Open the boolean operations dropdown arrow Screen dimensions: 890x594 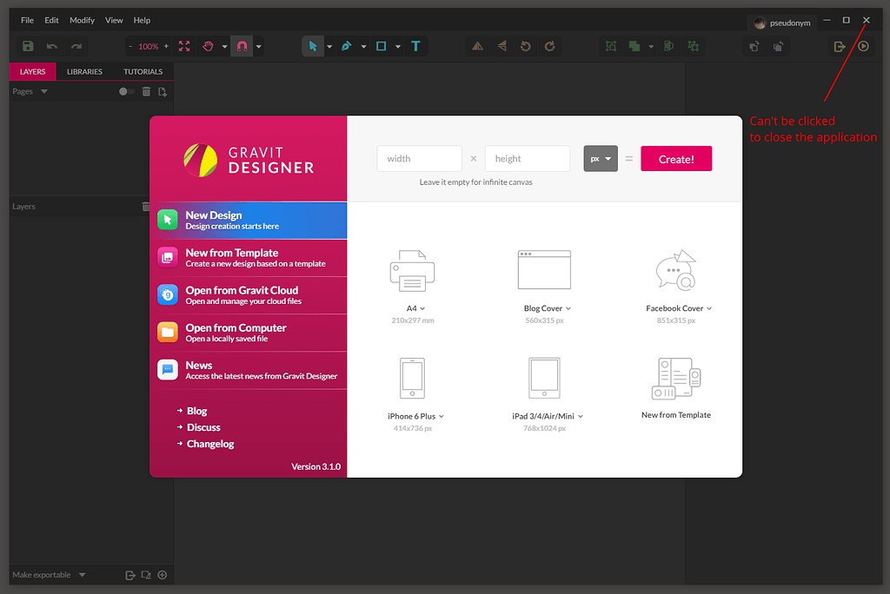tap(651, 47)
